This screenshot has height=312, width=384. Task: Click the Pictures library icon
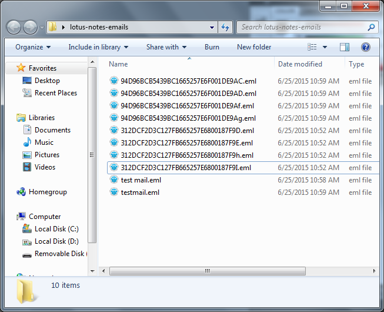(26, 155)
